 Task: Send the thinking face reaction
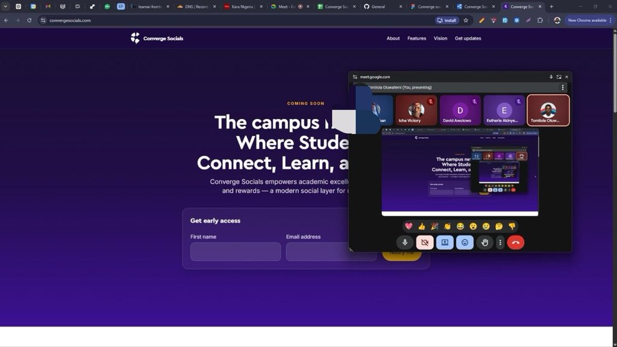[499, 226]
